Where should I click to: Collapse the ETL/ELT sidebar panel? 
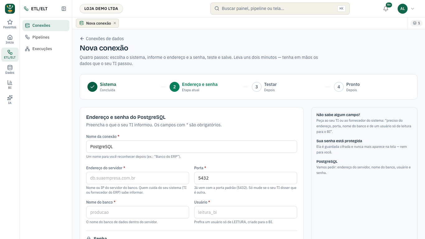64,9
